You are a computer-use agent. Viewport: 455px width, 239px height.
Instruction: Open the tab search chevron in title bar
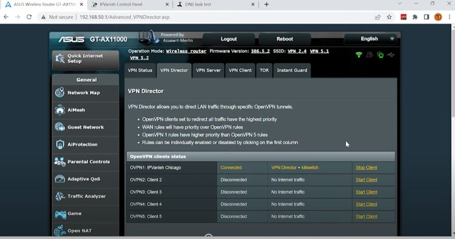tap(400, 4)
